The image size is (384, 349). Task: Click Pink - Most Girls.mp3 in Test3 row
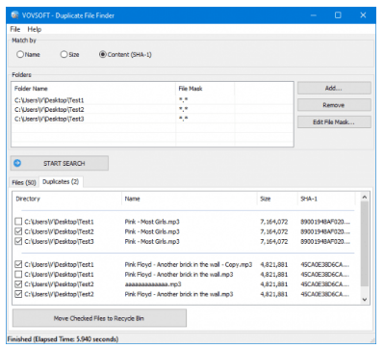[152, 241]
